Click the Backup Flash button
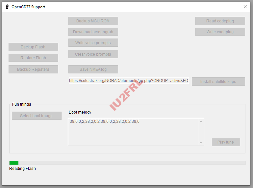 33,47
